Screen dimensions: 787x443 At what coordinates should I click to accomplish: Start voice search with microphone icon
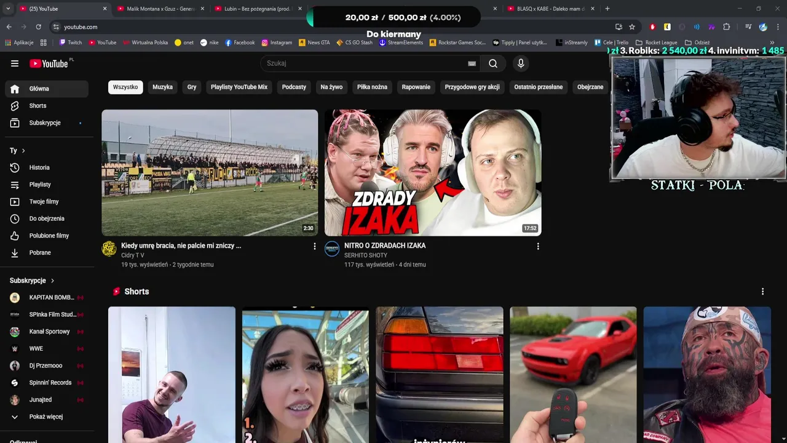tap(521, 63)
